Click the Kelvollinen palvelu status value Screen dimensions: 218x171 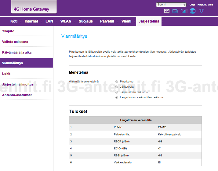click(x=170, y=134)
